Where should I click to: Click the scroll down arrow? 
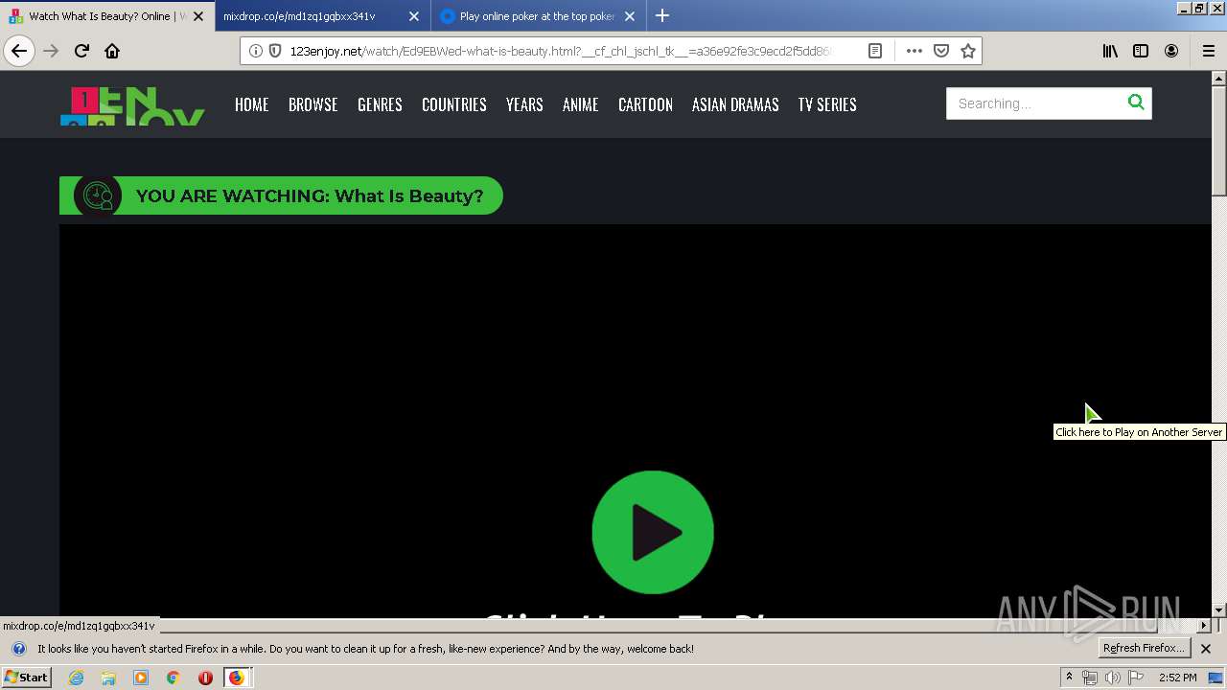[1219, 610]
